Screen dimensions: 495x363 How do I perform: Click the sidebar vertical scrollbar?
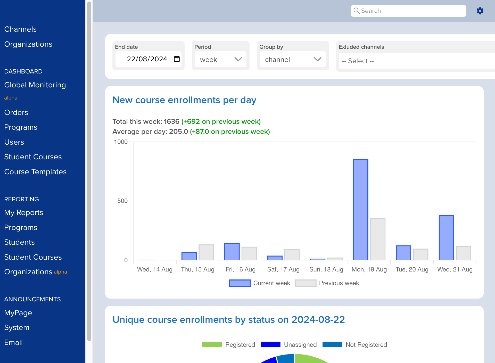click(x=89, y=170)
